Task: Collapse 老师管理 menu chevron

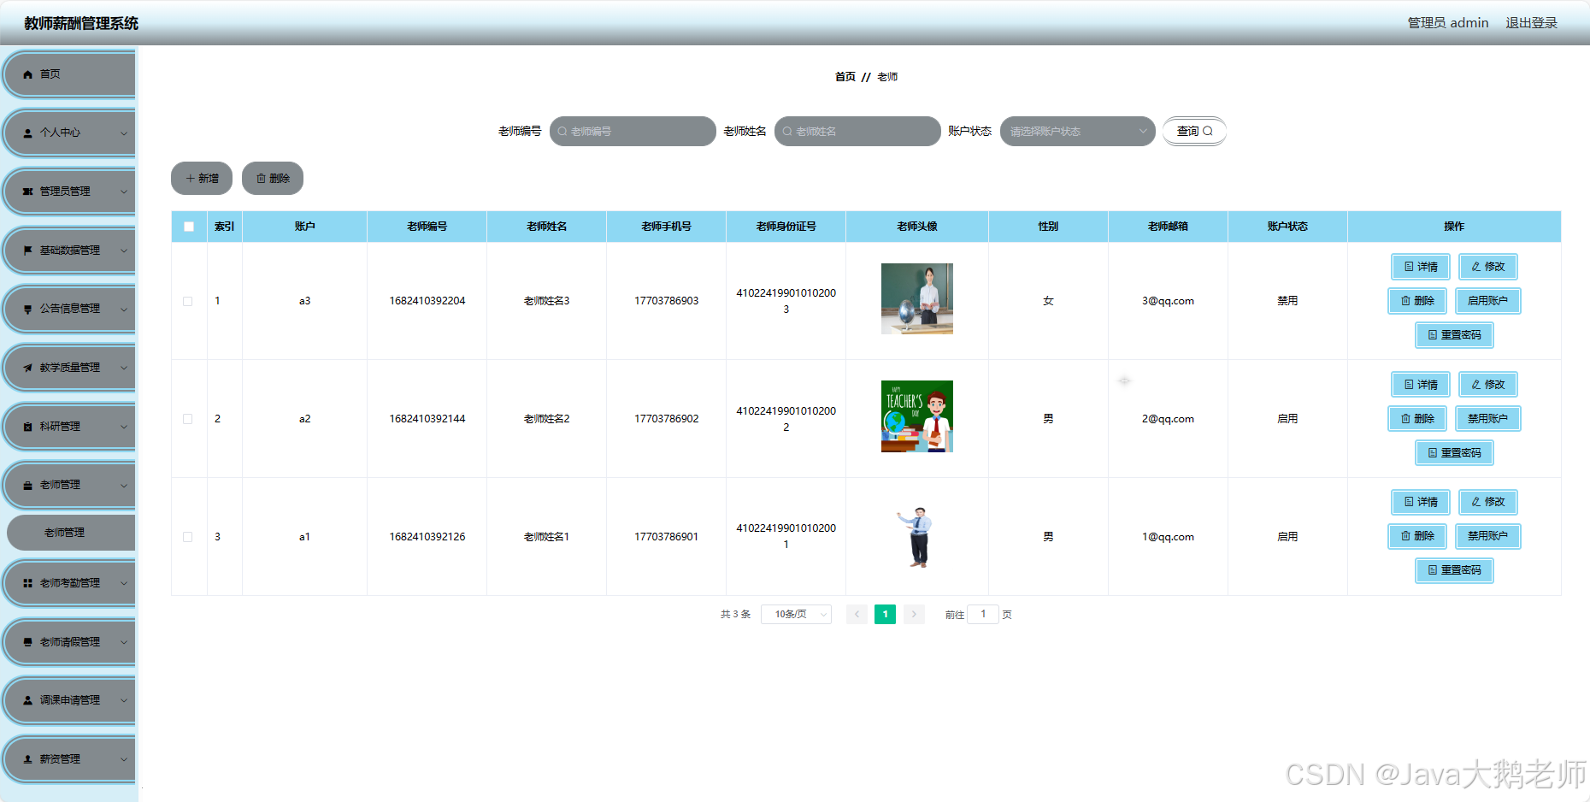Action: click(x=124, y=485)
